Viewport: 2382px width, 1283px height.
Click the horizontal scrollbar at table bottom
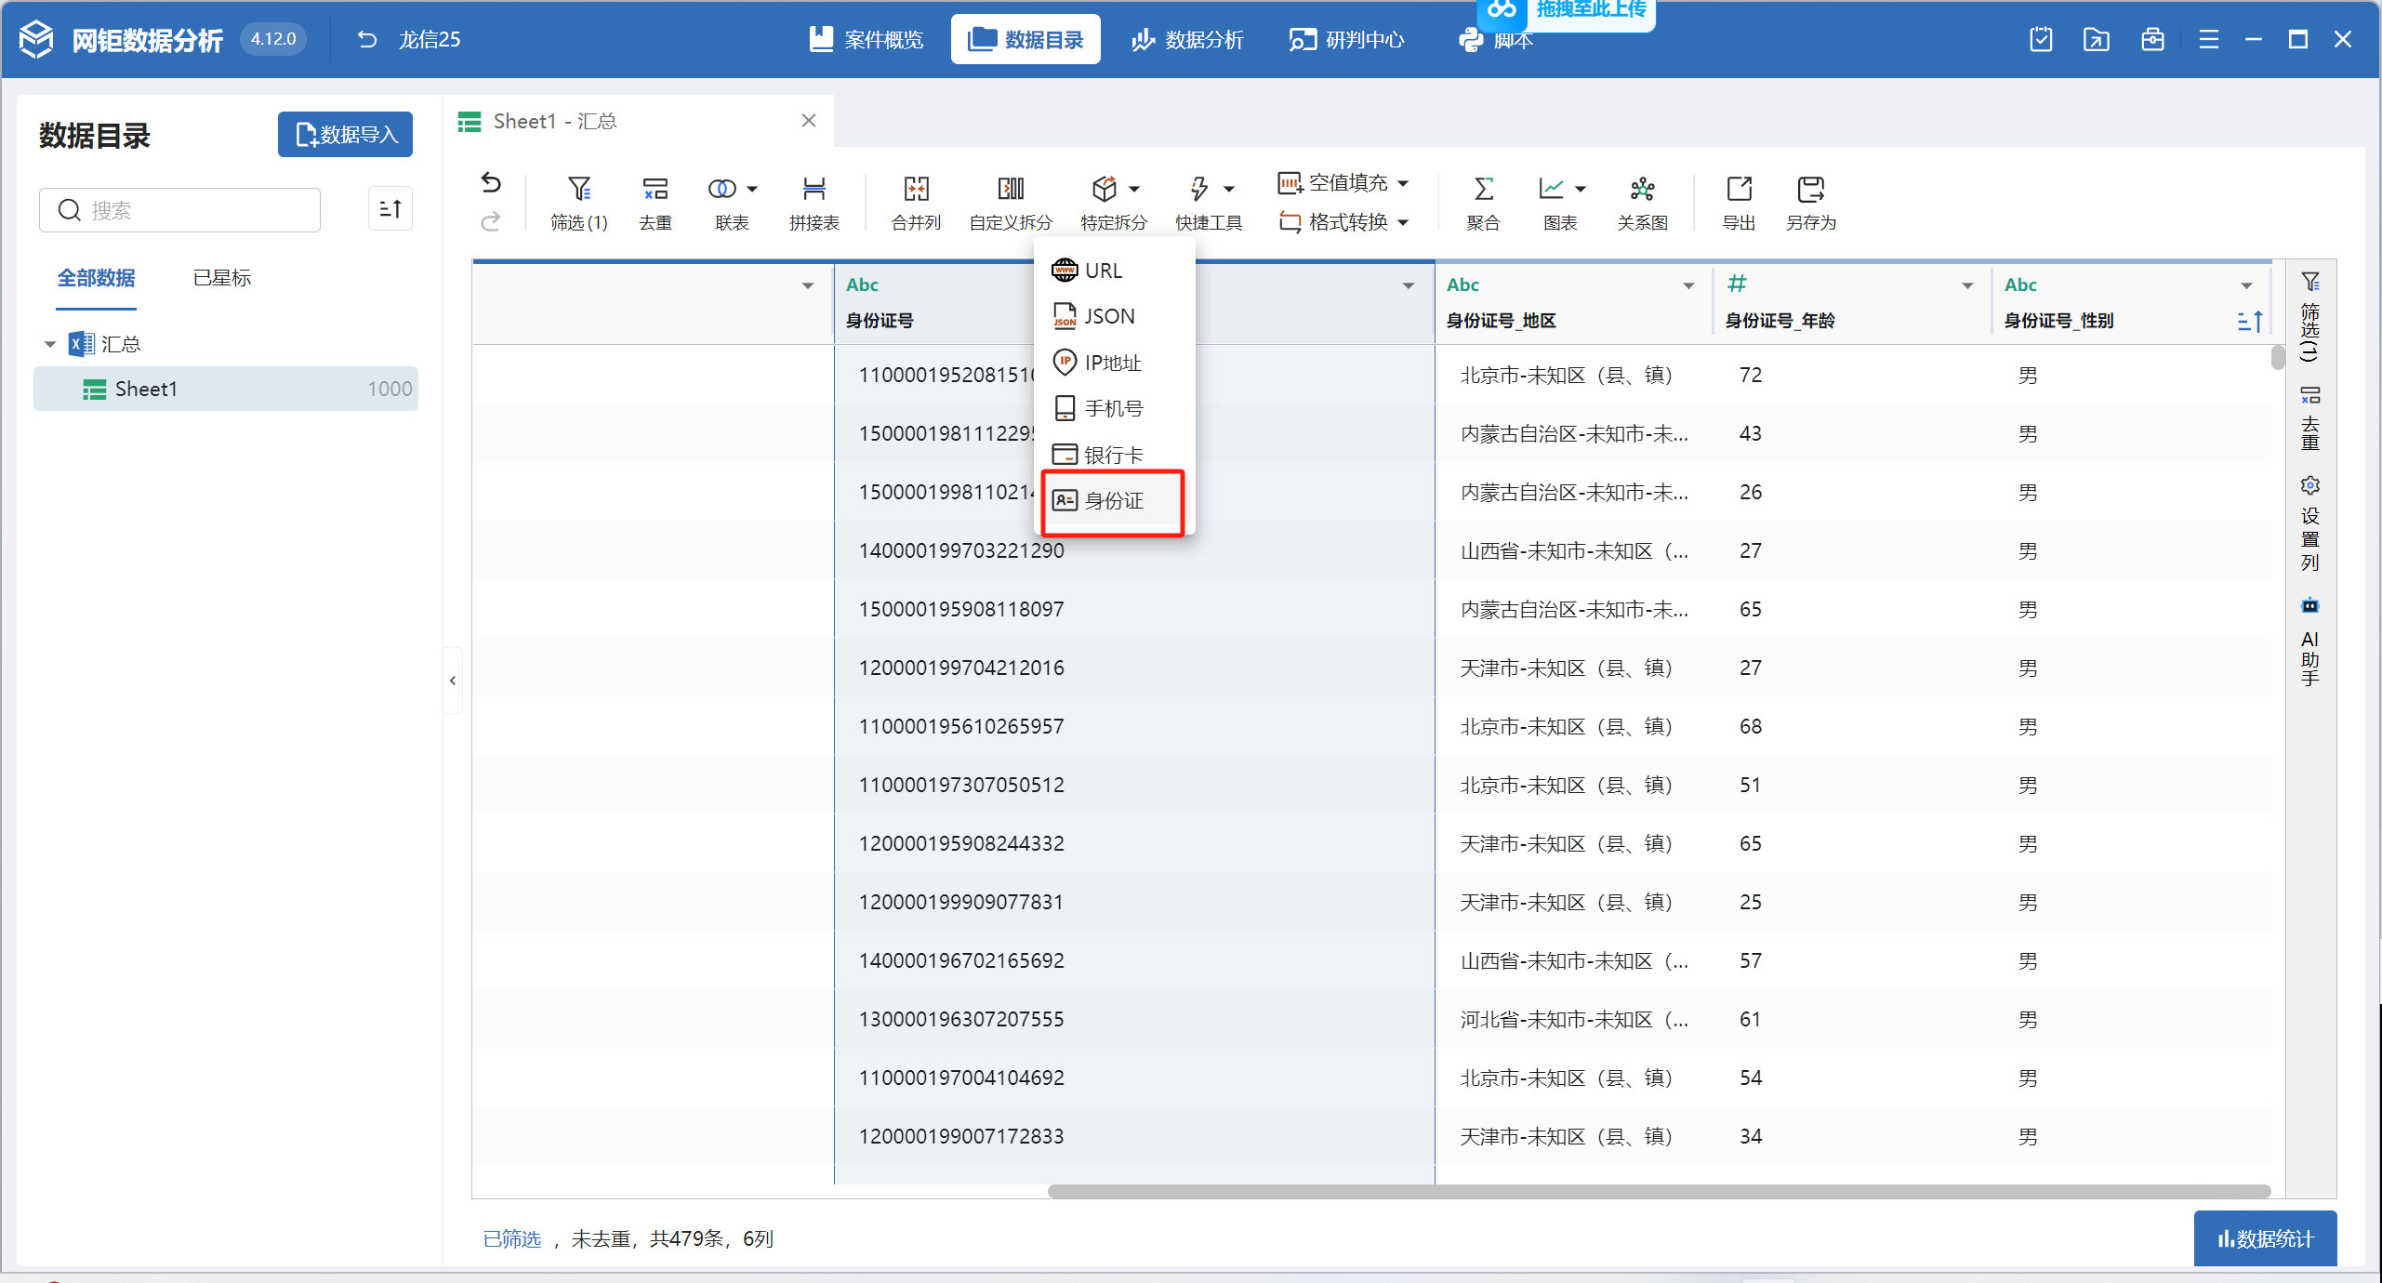click(x=1658, y=1191)
